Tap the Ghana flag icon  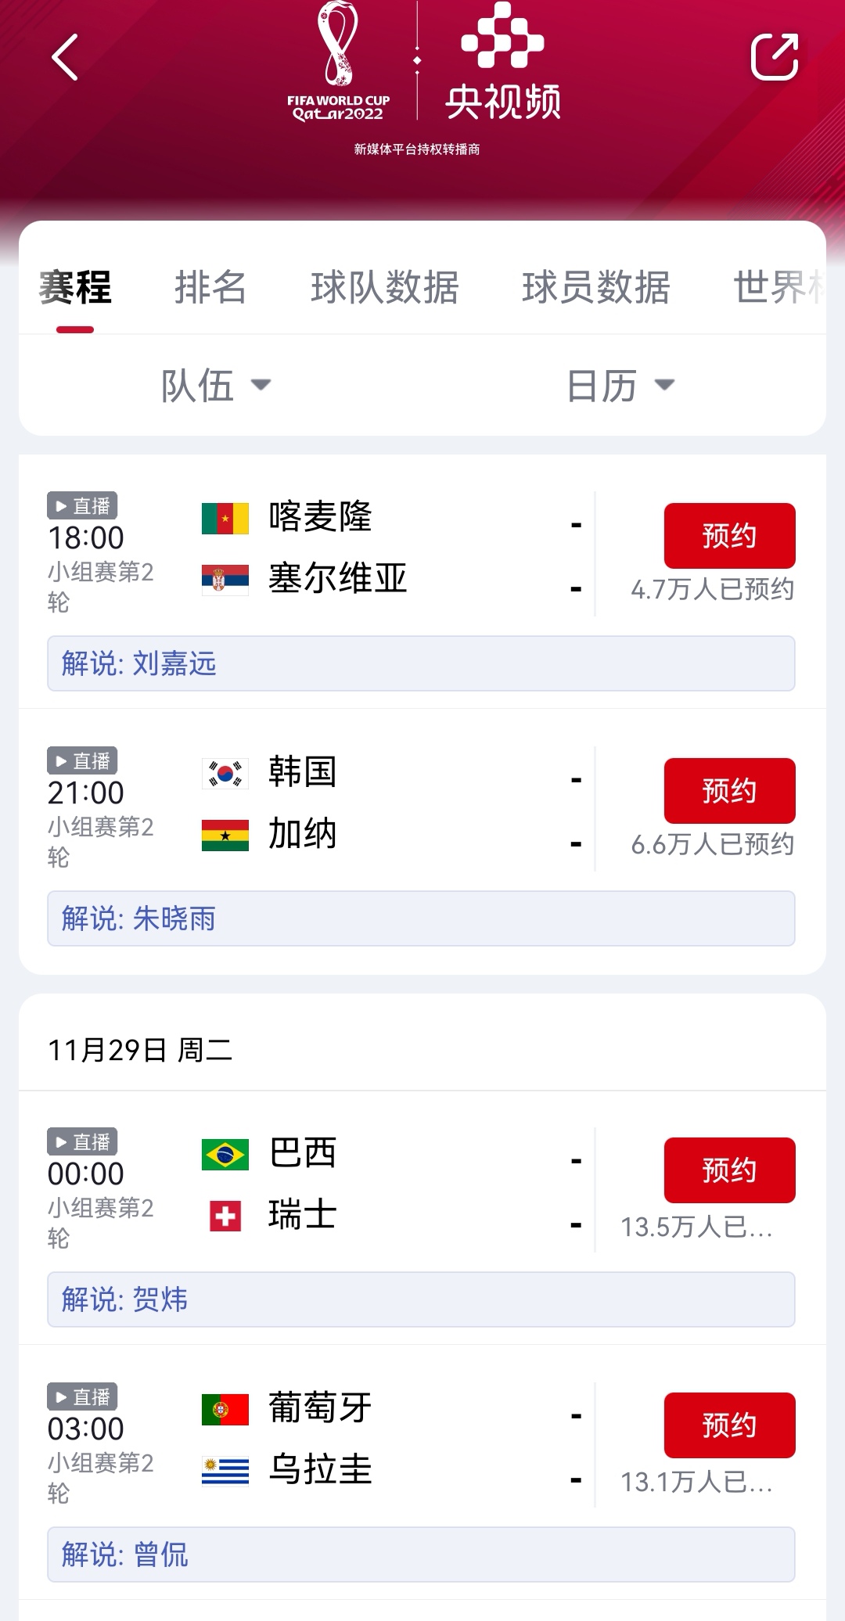pyautogui.click(x=225, y=835)
